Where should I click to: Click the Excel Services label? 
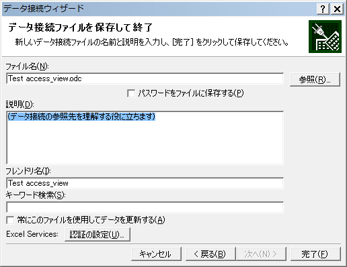click(32, 234)
